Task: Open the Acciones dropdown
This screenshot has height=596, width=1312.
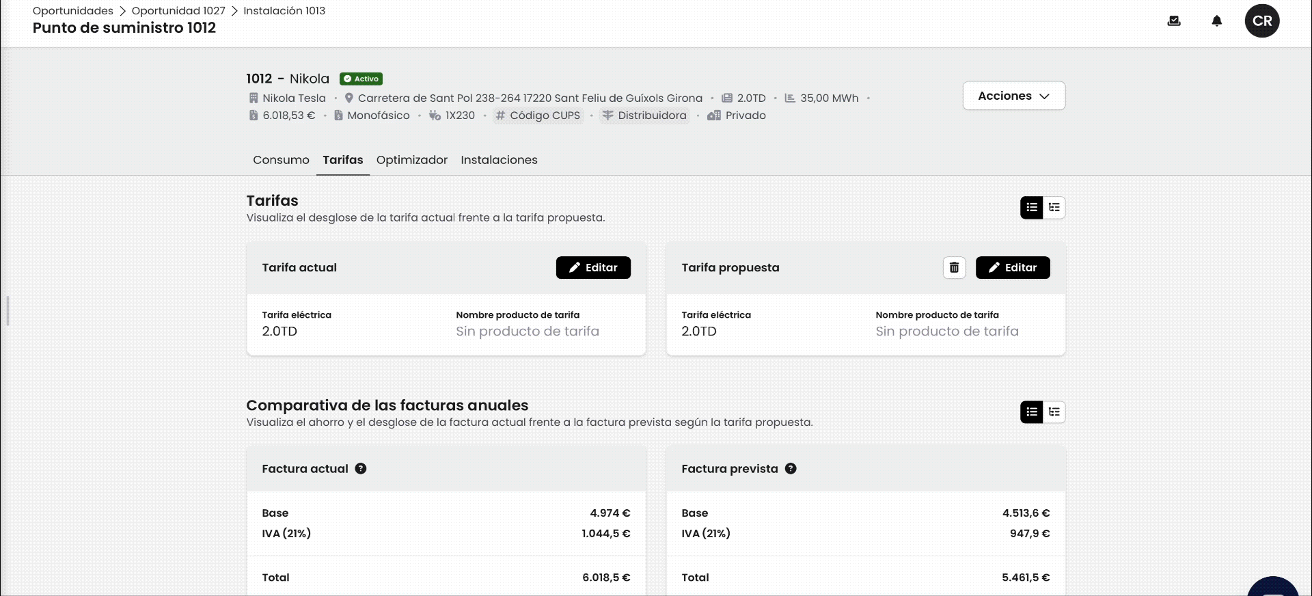Action: click(x=1014, y=96)
